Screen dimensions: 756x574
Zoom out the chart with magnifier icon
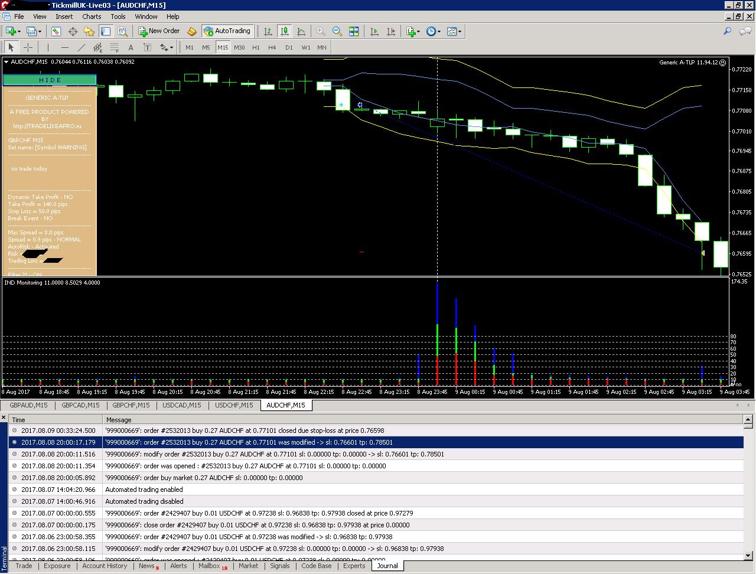pyautogui.click(x=337, y=31)
